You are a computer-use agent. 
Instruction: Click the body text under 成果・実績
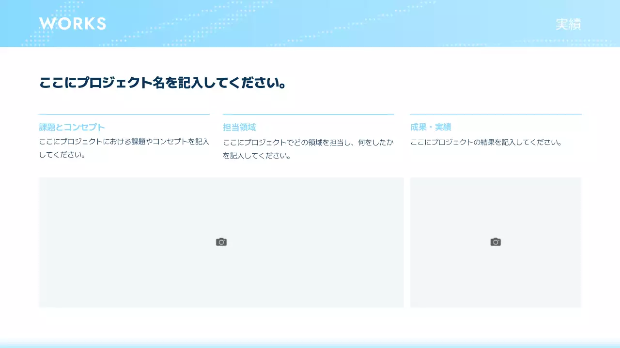click(486, 142)
